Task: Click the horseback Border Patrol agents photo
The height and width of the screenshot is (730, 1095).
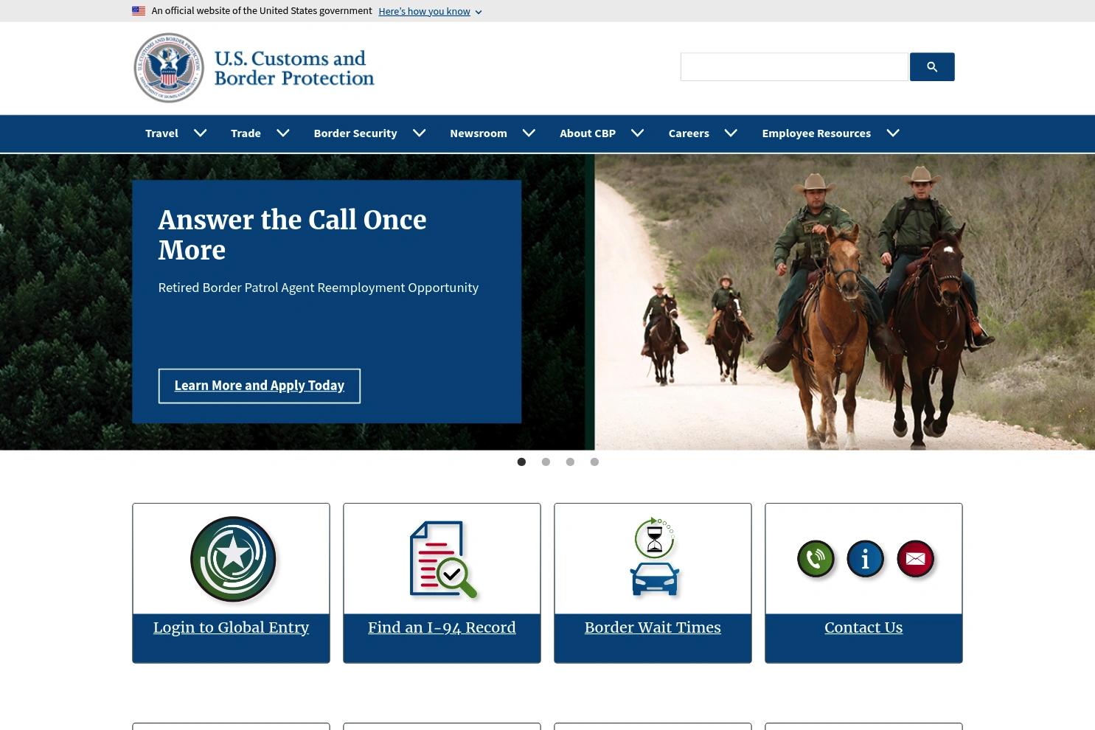Action: pyautogui.click(x=845, y=302)
